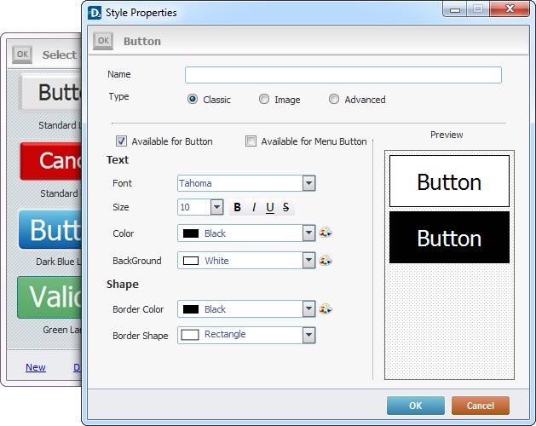Click the black swatch in text Color field
The height and width of the screenshot is (426, 536).
point(191,233)
